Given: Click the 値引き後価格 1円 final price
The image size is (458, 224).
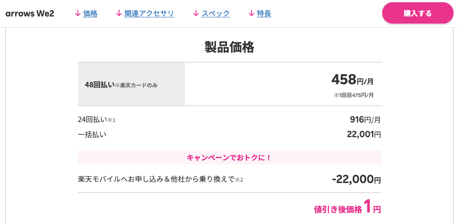Looking at the screenshot, I should [x=347, y=207].
